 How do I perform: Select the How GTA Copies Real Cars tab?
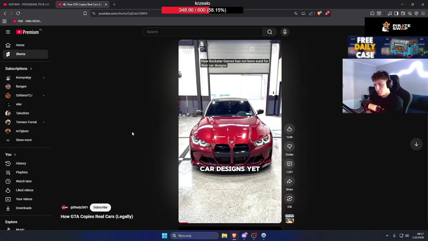pos(82,4)
